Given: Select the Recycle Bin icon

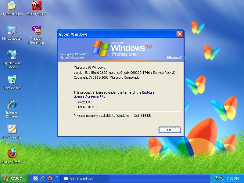Looking at the screenshot, I should pyautogui.click(x=12, y=82).
